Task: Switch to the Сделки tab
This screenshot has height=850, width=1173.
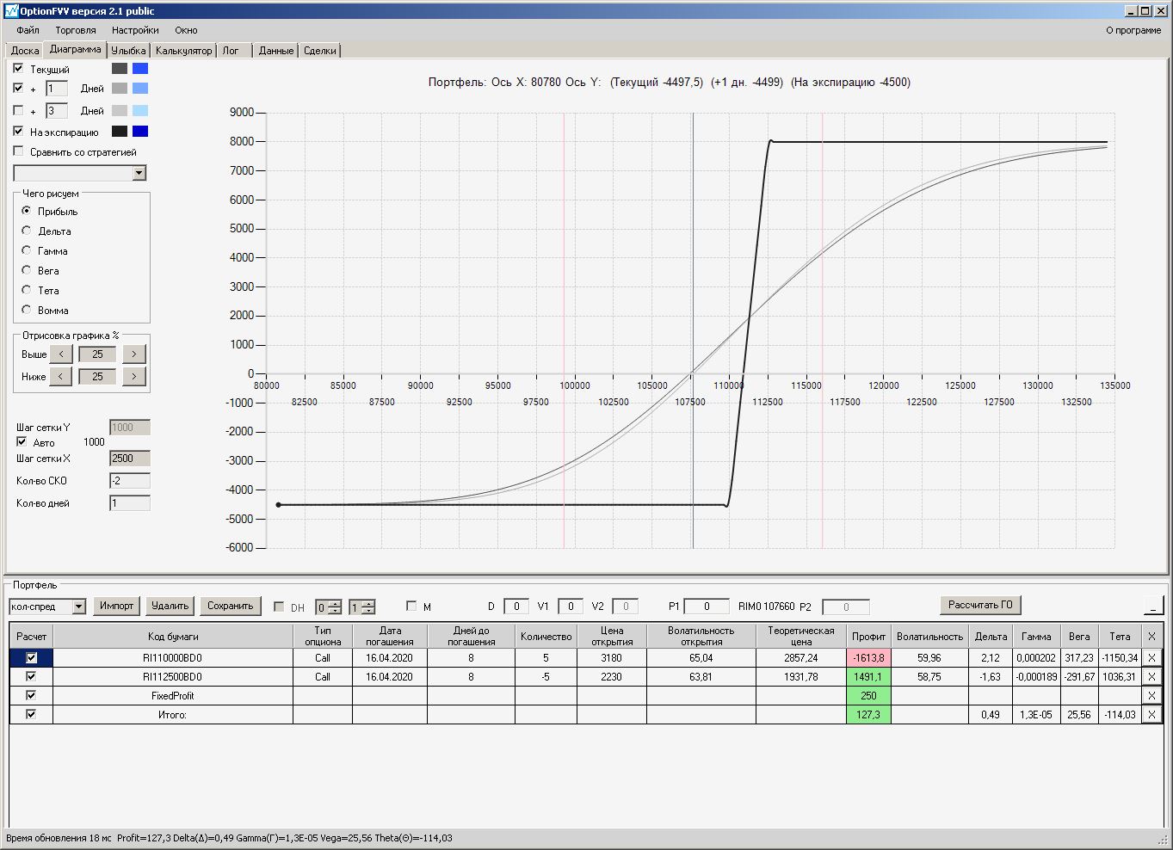Action: tap(320, 51)
